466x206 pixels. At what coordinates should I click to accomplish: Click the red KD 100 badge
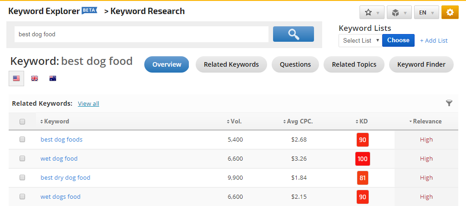pyautogui.click(x=363, y=159)
